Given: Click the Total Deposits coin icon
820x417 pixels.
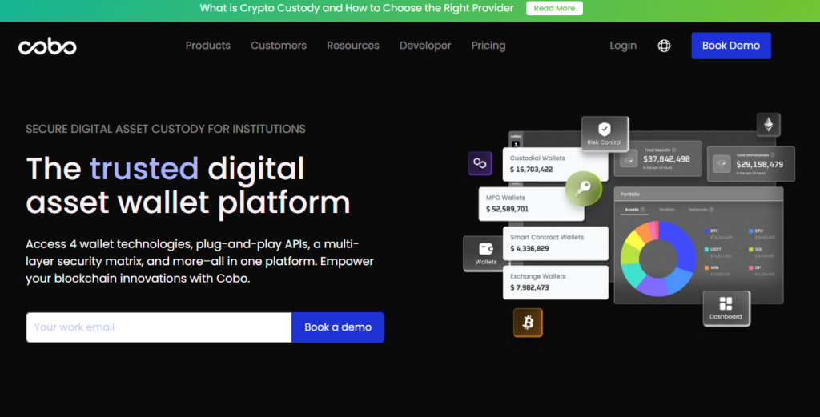Looking at the screenshot, I should 629,159.
